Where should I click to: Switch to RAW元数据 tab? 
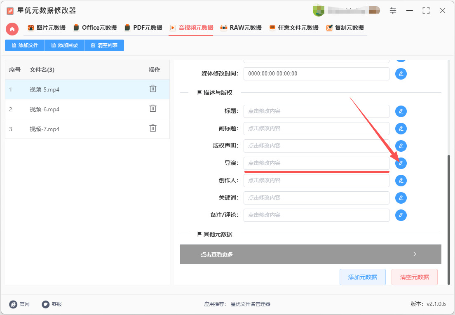point(241,28)
